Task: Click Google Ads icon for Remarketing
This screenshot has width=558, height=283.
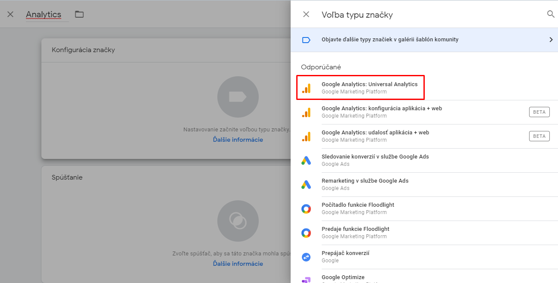Action: click(306, 185)
